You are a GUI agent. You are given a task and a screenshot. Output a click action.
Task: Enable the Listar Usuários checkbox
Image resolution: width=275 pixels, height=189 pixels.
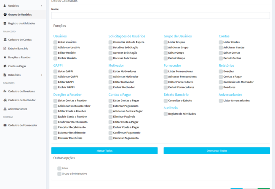pos(55,42)
